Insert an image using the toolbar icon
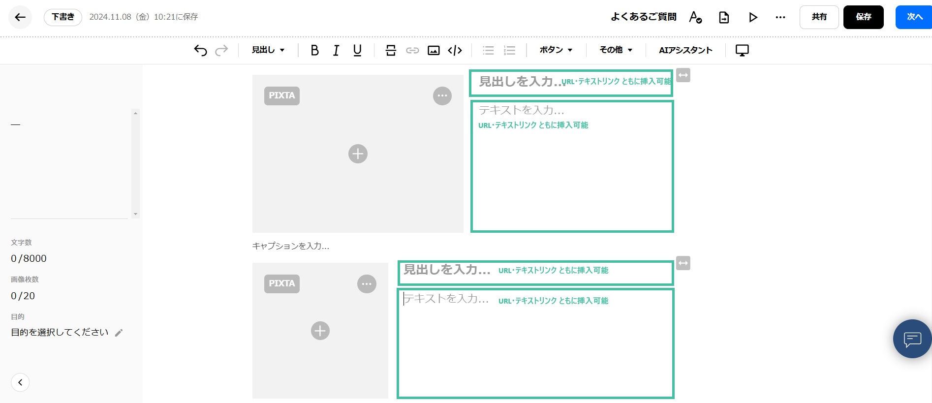Image resolution: width=932 pixels, height=403 pixels. click(434, 50)
